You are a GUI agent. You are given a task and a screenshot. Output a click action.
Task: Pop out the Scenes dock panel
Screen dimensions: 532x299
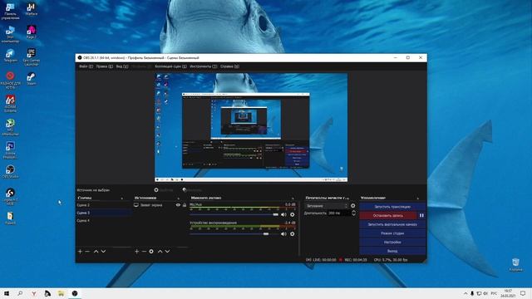122,198
